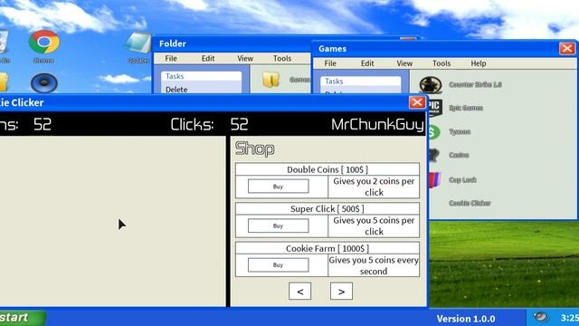Click the Super Click [ 500$ ] title
The height and width of the screenshot is (326, 579).
327,209
